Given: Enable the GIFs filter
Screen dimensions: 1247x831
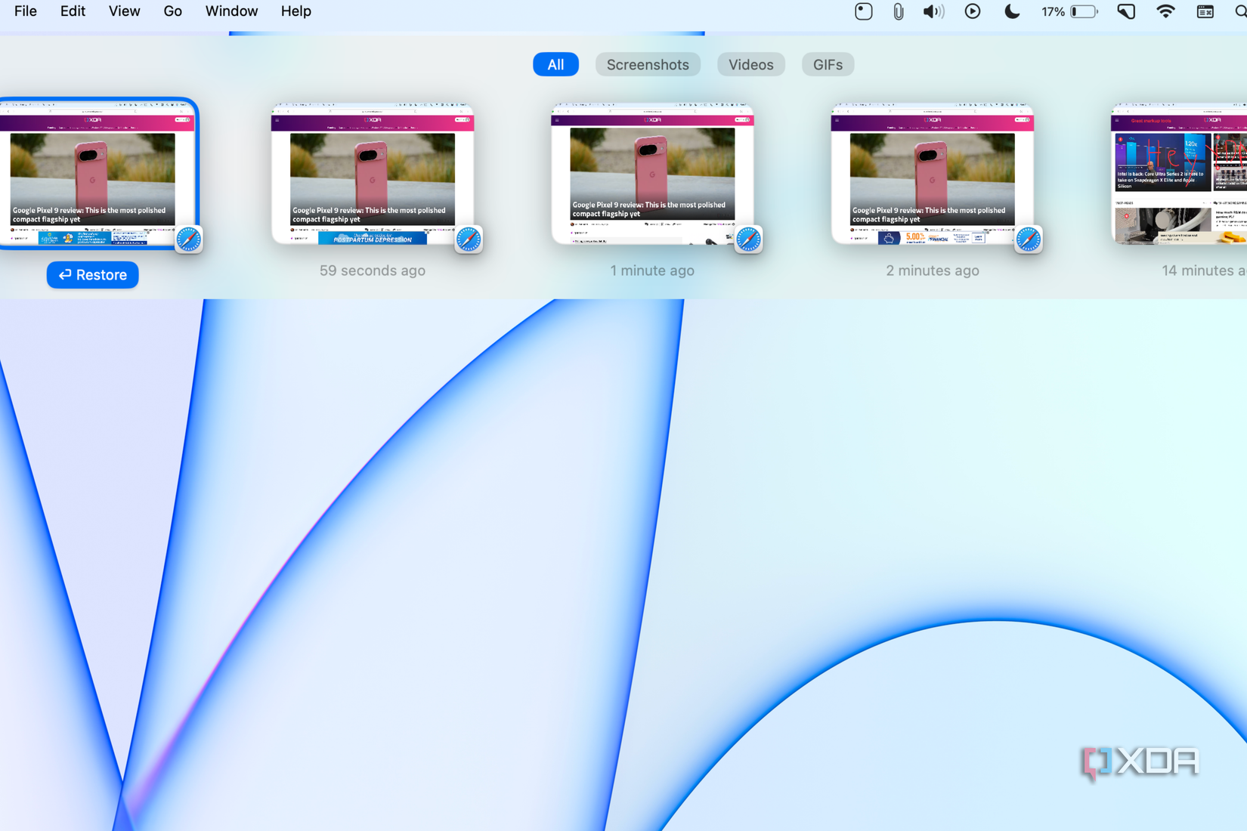Looking at the screenshot, I should (x=828, y=64).
